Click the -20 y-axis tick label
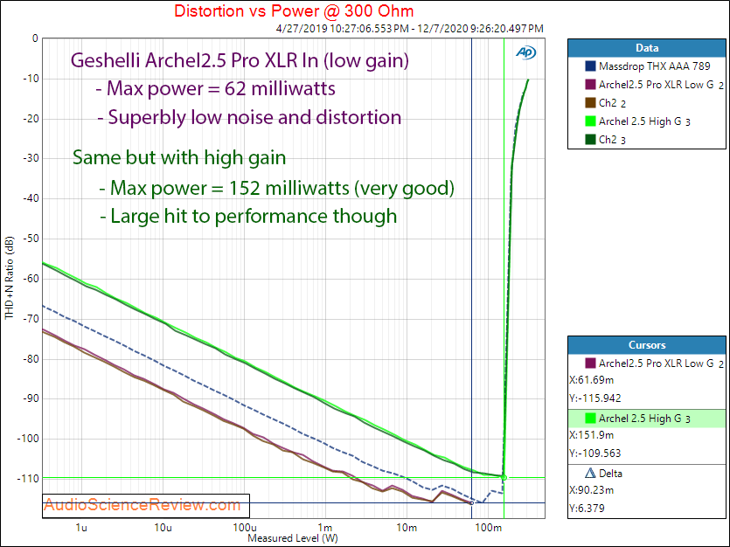This screenshot has height=547, width=730. (31, 119)
